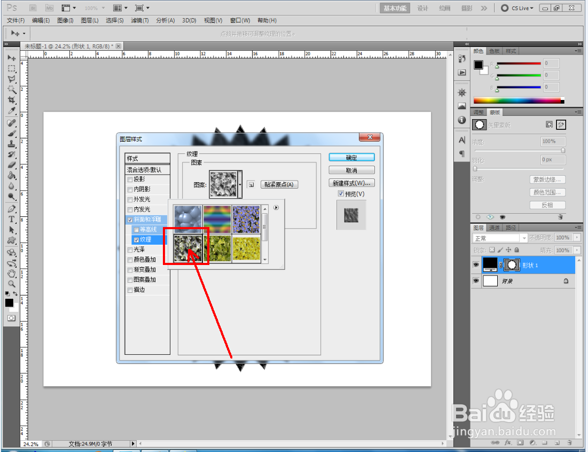The width and height of the screenshot is (588, 452).
Task: Click the foreground color swatch in toolbox
Action: 10,303
